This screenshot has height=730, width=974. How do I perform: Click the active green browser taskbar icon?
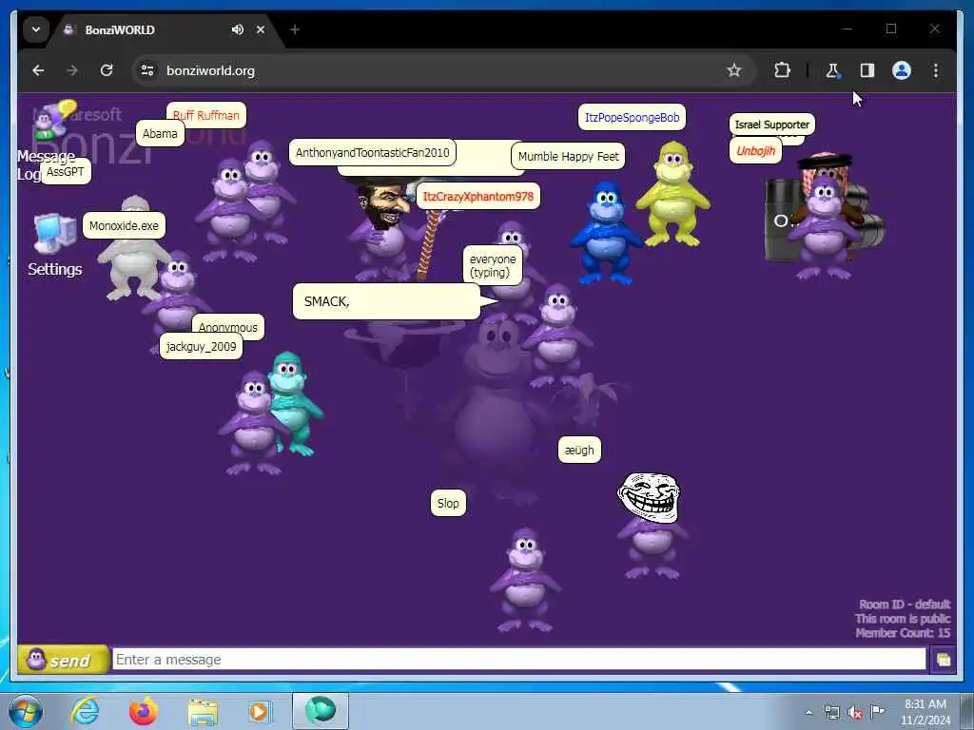pyautogui.click(x=321, y=711)
